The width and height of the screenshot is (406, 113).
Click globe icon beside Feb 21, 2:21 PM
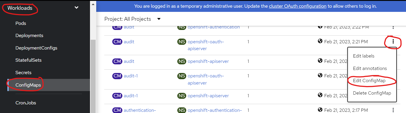[320, 41]
